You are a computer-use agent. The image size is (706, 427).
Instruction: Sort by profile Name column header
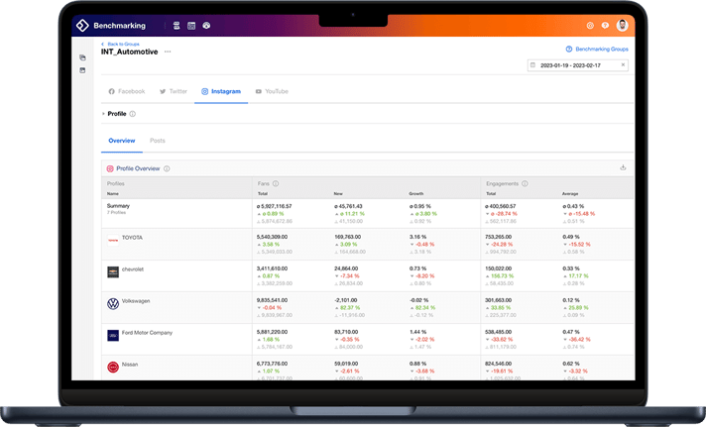tap(113, 193)
